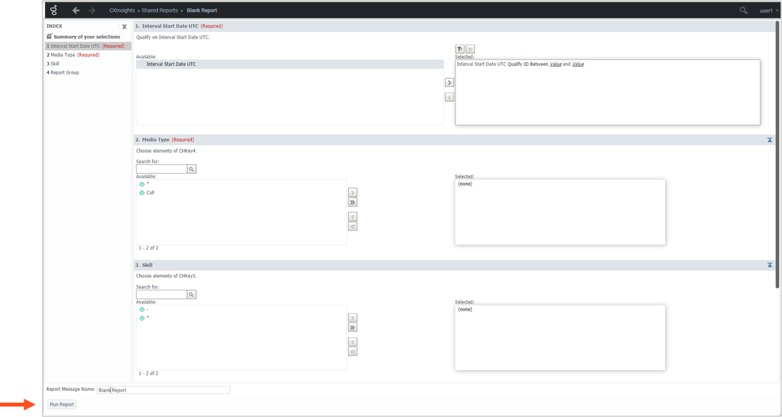The image size is (782, 417).
Task: Move Interval Start Date UTC to Selected
Action: 449,83
